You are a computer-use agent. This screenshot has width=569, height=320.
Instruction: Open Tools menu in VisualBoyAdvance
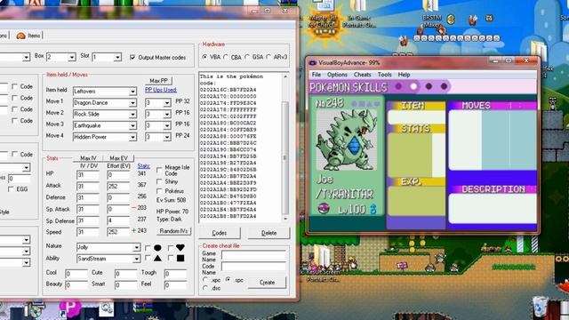(x=384, y=75)
